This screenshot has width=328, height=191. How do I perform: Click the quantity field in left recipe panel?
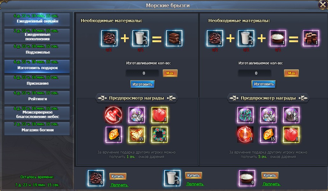(143, 73)
